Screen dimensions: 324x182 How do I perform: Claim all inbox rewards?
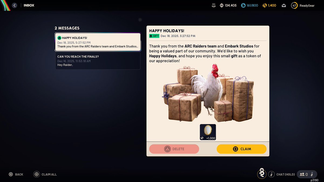point(45,174)
